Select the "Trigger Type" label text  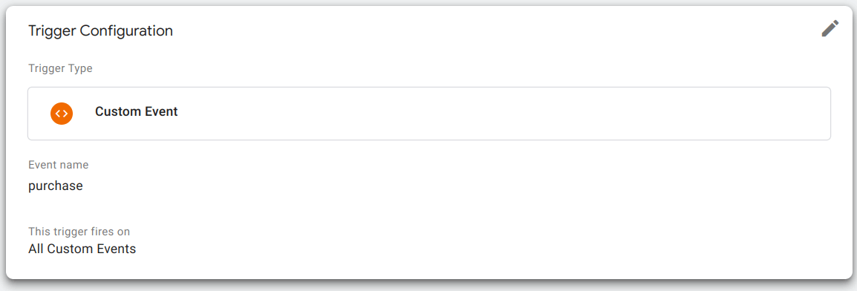point(60,69)
